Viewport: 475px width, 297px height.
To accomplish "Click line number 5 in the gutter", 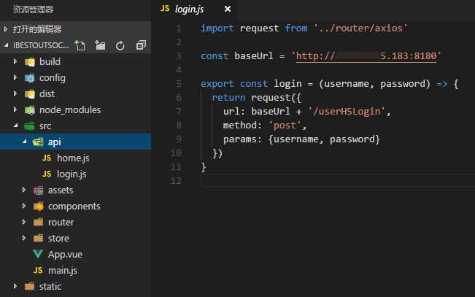I will (x=179, y=84).
